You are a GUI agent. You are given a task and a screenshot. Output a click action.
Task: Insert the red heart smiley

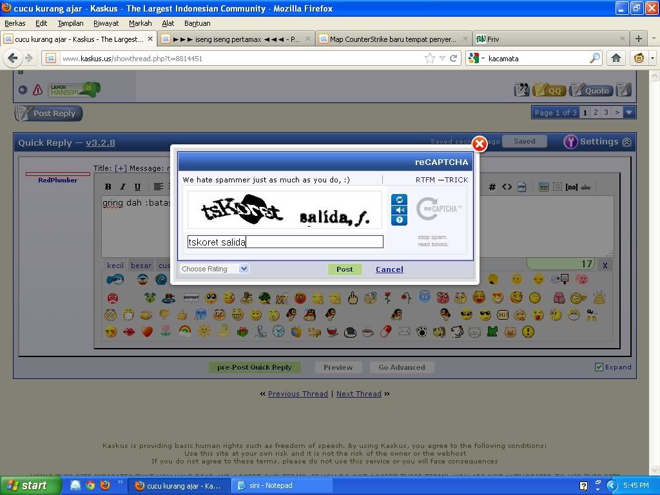(147, 332)
